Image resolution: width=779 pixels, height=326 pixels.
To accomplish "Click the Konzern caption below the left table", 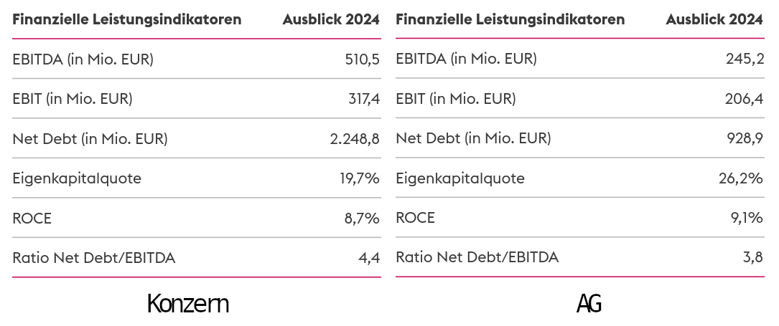I will coord(188,304).
